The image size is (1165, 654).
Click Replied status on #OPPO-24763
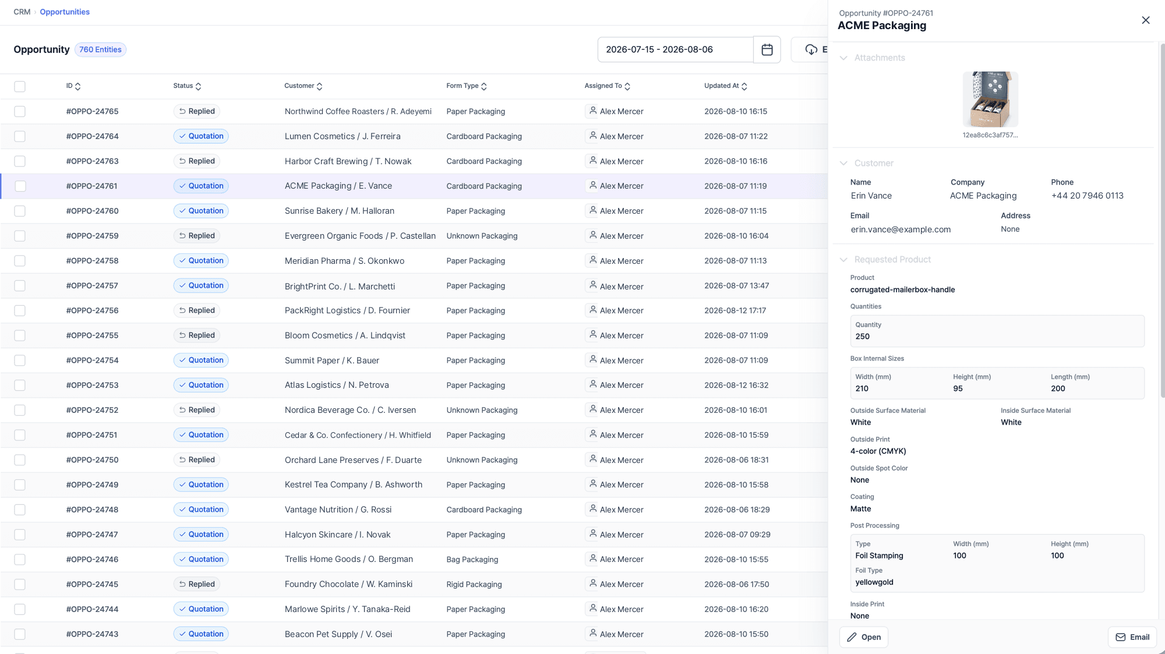[196, 161]
